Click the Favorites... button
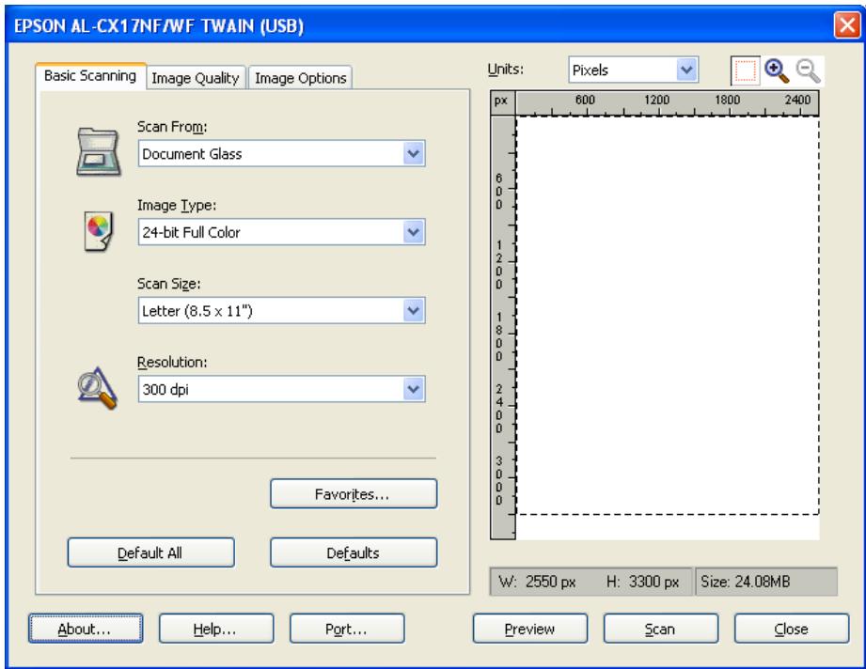866x669 pixels. (354, 493)
